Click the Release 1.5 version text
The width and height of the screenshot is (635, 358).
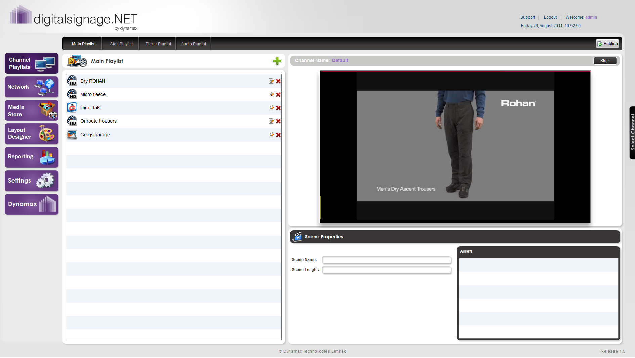tap(613, 351)
